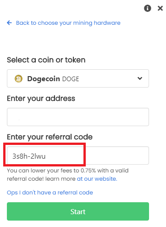166x227 pixels.
Task: Click the Dogecoin coin logo
Action: [18, 79]
